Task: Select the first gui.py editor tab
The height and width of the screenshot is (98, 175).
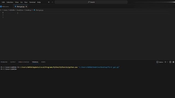Action: click(x=21, y=7)
